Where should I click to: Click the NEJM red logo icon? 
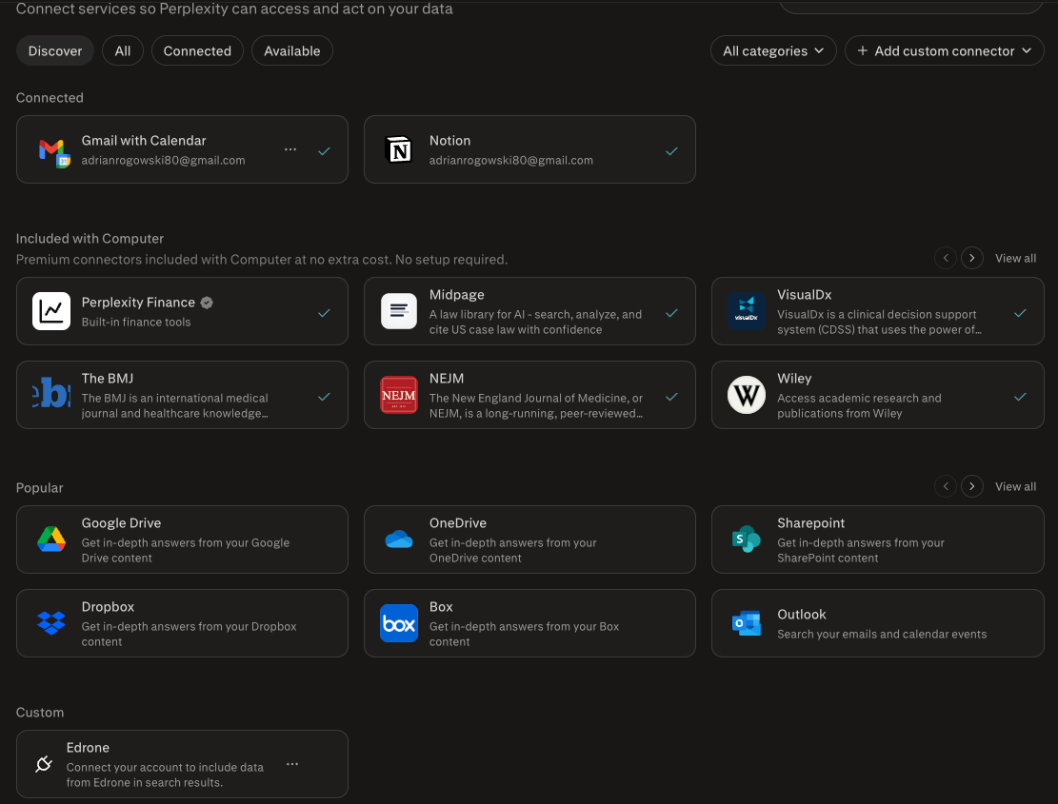(399, 394)
